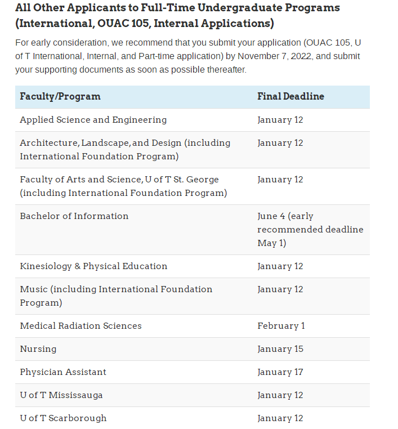Viewport: 398px width, 429px height.
Task: Select the Physician Assistant program
Action: click(x=63, y=372)
